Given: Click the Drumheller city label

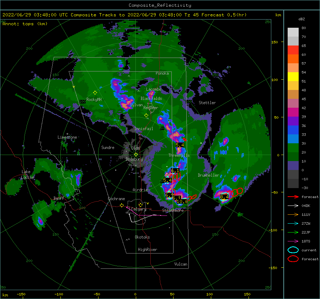Looking at the screenshot, I should pyautogui.click(x=208, y=175).
